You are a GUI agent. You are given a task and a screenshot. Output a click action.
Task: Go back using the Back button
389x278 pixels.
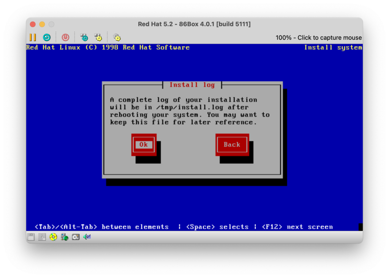click(x=232, y=145)
